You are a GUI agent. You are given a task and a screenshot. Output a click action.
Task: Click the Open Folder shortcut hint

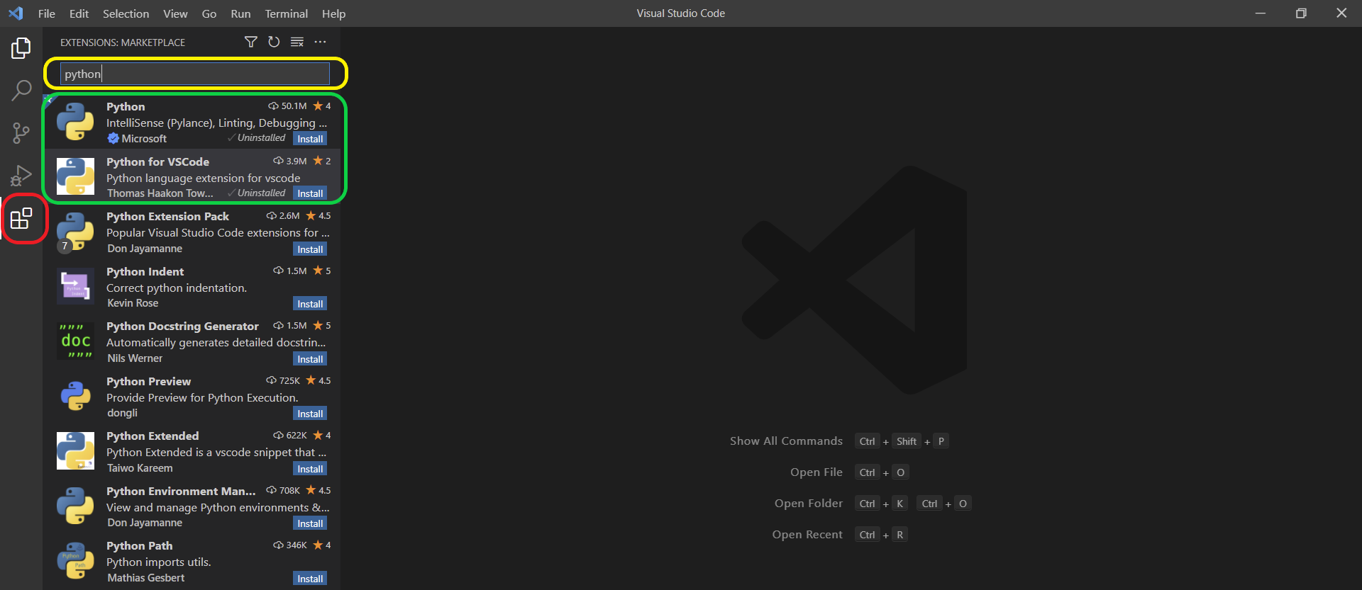coord(809,504)
